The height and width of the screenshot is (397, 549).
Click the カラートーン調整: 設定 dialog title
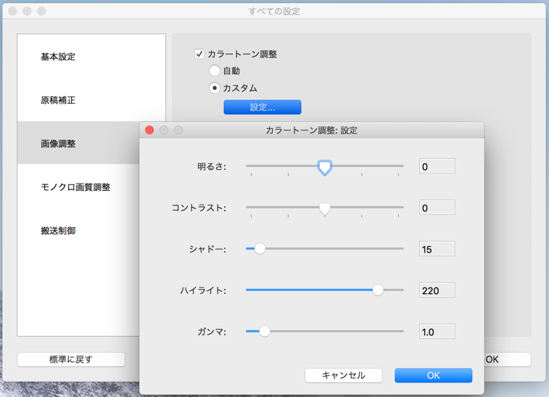tap(312, 131)
